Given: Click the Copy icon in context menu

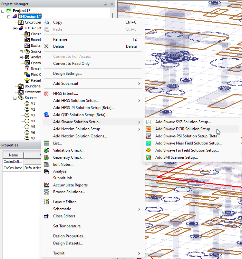Looking at the screenshot, I should point(46,22).
